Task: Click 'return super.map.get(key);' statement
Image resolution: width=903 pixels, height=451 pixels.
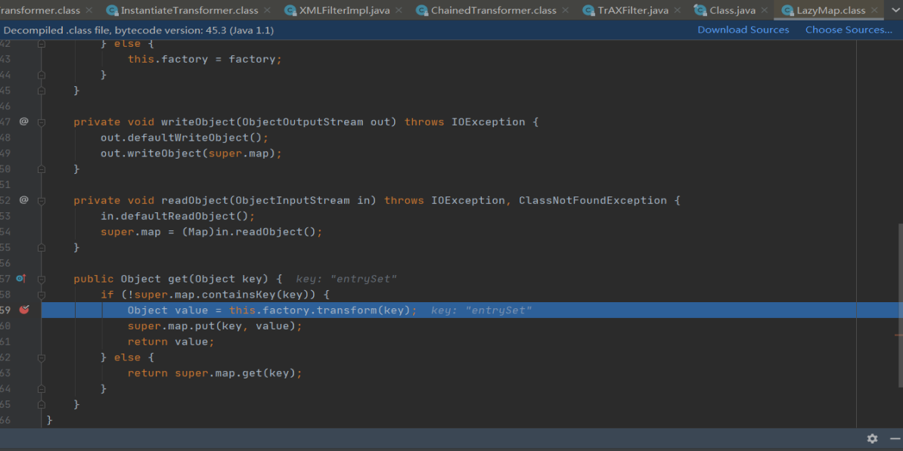Action: tap(215, 373)
